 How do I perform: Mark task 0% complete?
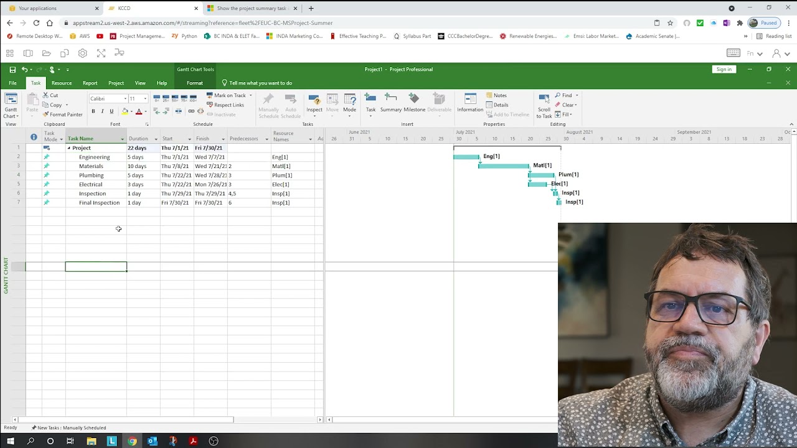(157, 98)
